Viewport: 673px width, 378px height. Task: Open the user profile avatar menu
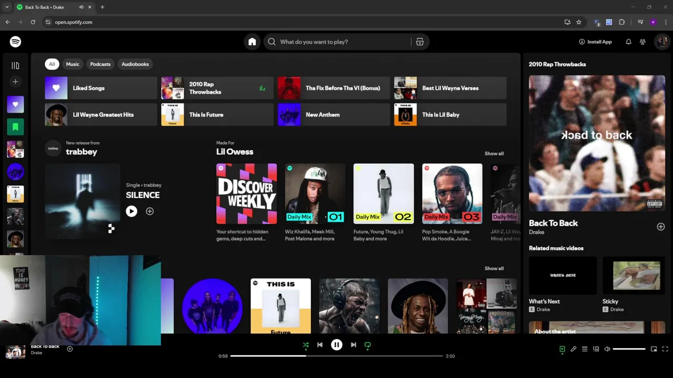click(x=661, y=42)
